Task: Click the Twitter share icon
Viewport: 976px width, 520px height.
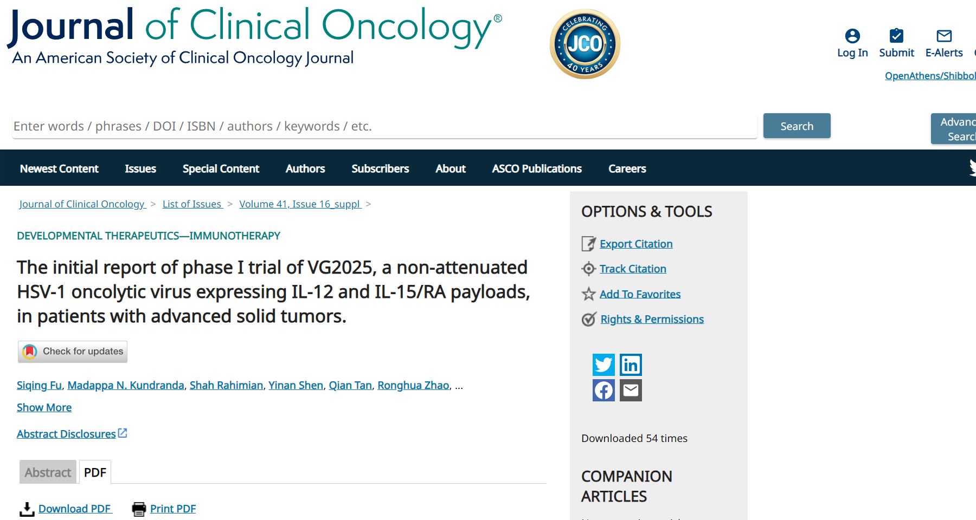Action: pos(603,365)
